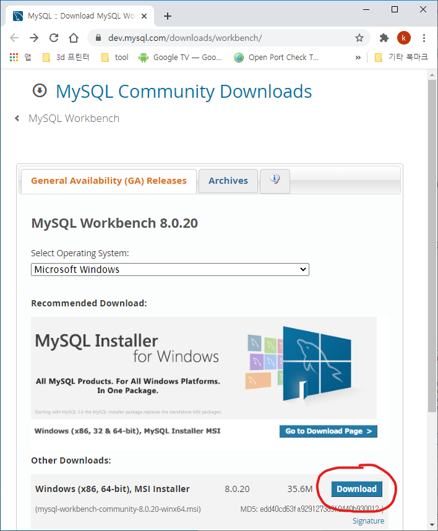Open the Open Port Check Tool bookmark
The width and height of the screenshot is (438, 531).
tap(276, 57)
